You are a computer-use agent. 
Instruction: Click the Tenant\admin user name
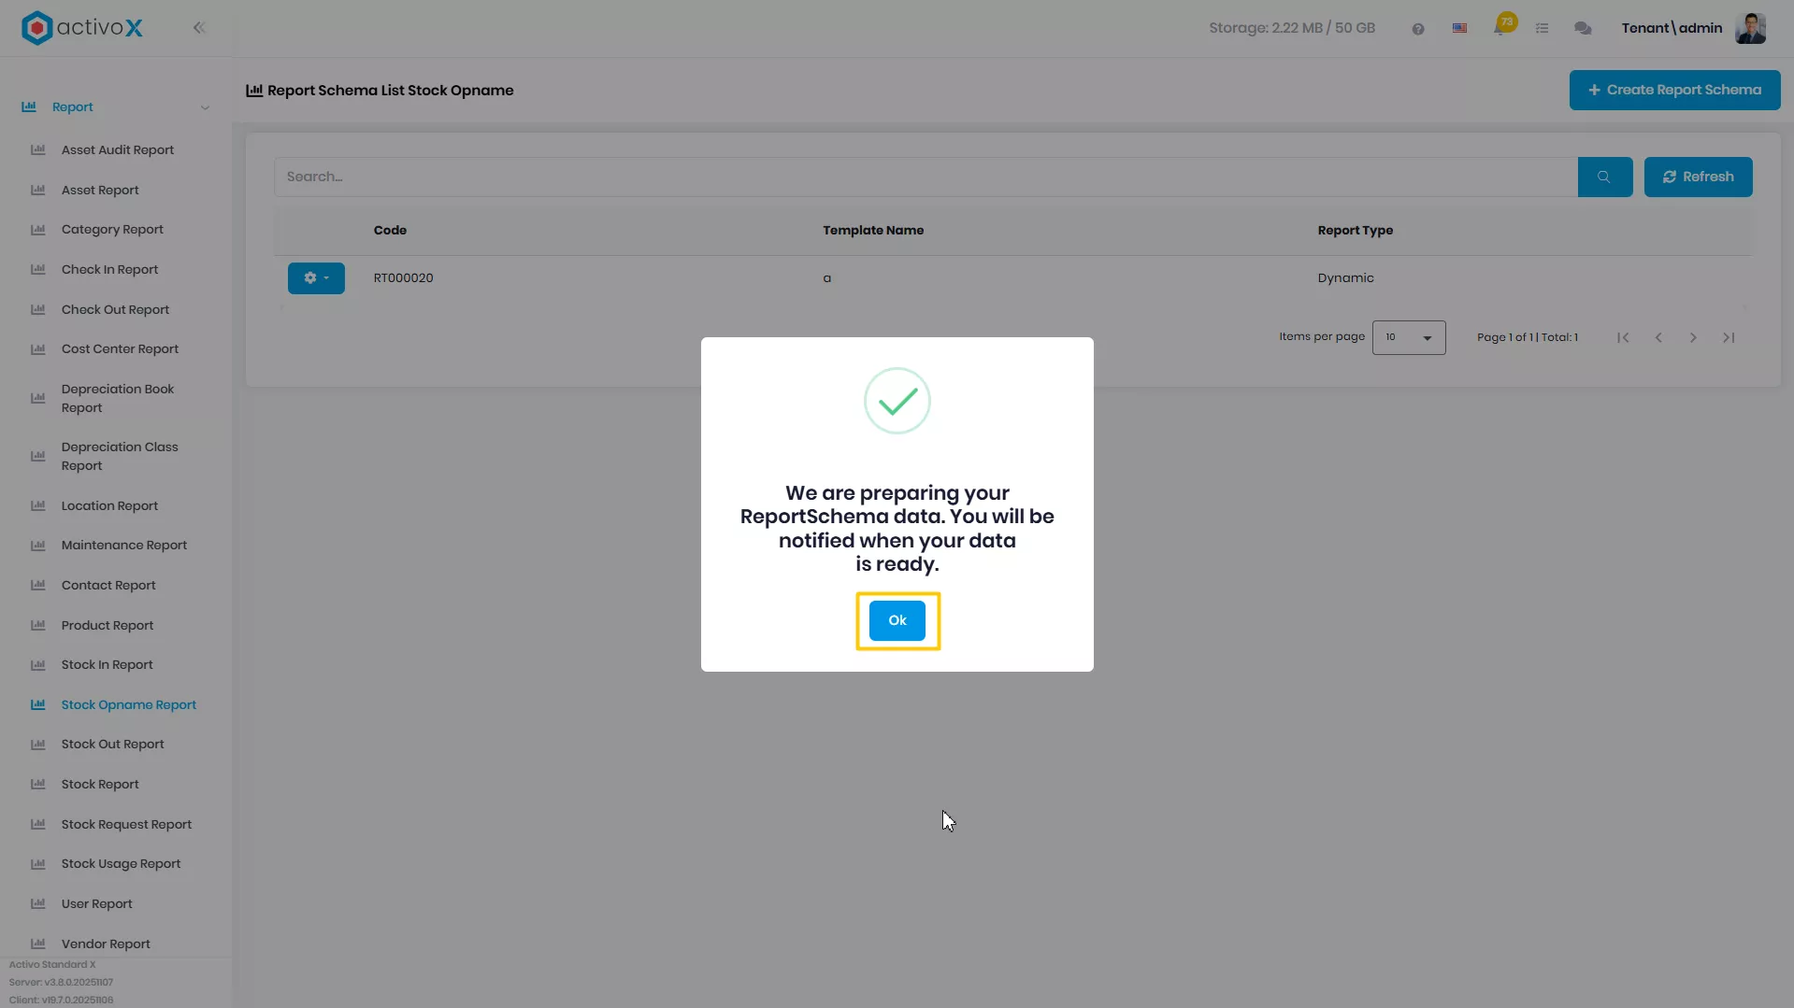point(1672,28)
